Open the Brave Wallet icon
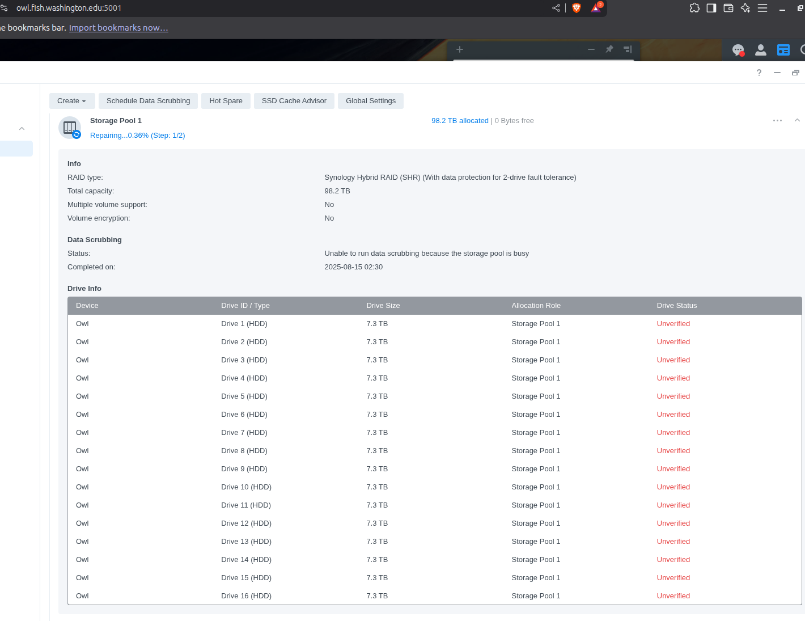This screenshot has width=805, height=621. coord(728,8)
